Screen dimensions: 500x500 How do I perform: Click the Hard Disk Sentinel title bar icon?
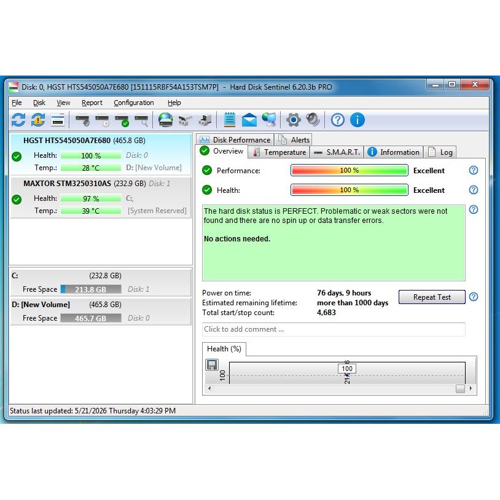(x=14, y=87)
